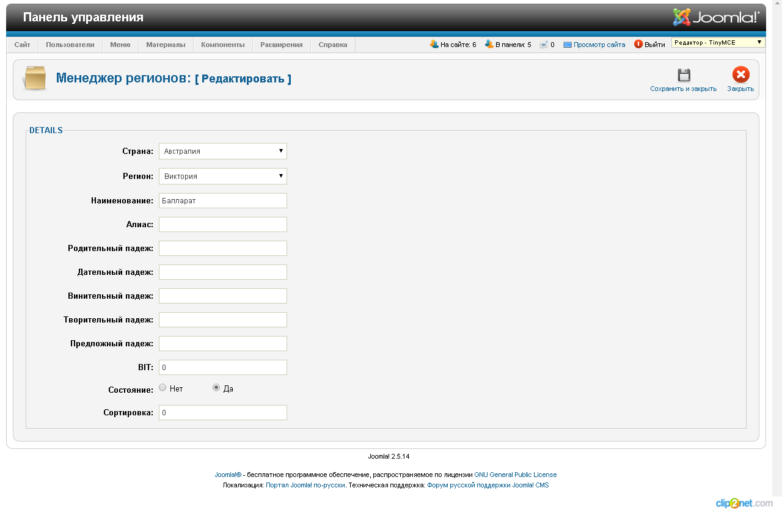
Task: Select the Нет radio button
Action: tap(163, 388)
